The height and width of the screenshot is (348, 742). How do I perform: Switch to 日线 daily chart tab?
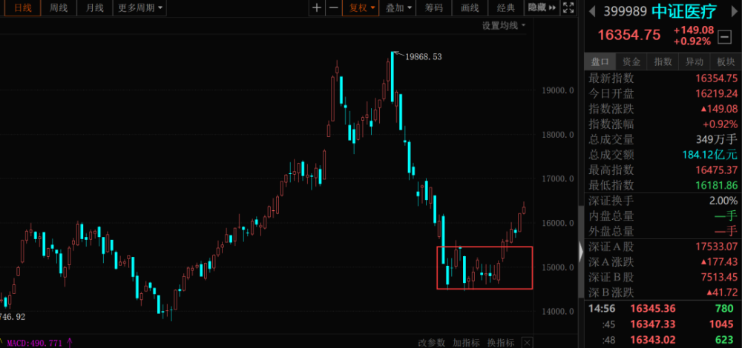tap(22, 7)
